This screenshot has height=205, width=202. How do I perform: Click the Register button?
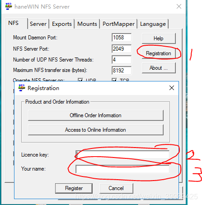[74, 188]
